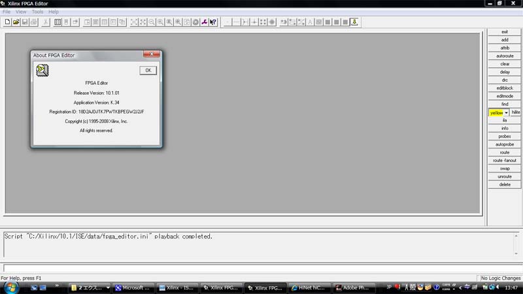Click the playback completed log message
Viewport: 523px width, 294px height.
coord(108,237)
